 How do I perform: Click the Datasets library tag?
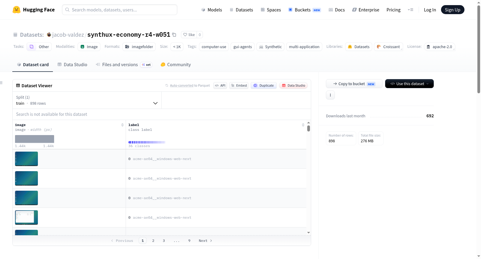coord(359,47)
